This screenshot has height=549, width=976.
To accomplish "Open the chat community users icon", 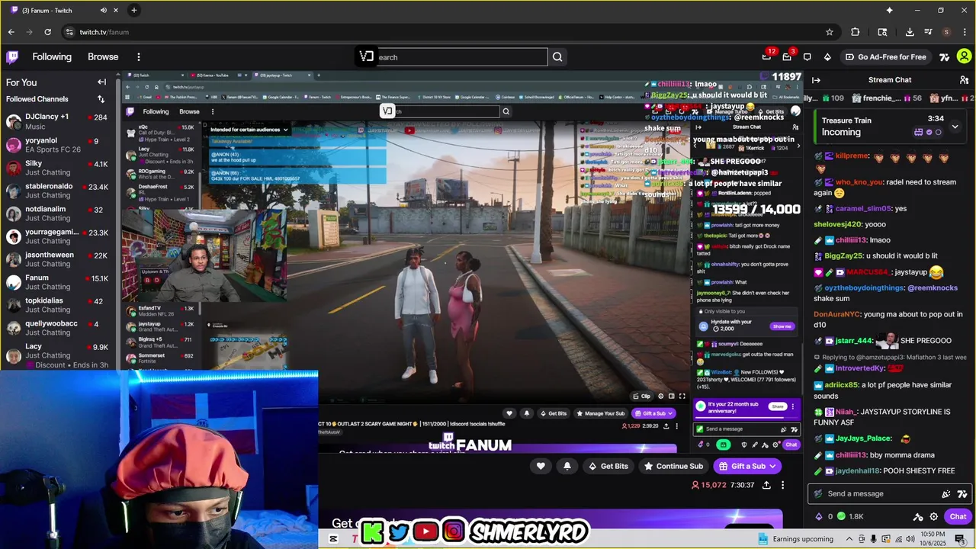I will (964, 80).
